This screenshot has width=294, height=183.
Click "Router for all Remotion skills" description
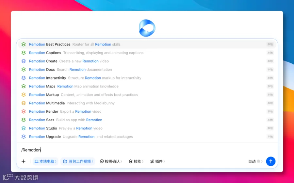[x=96, y=44]
